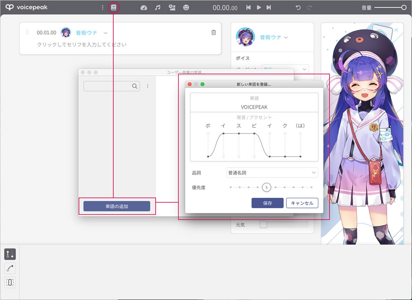Image resolution: width=412 pixels, height=300 pixels.
Task: Click 保存 to save the new word
Action: tap(267, 203)
